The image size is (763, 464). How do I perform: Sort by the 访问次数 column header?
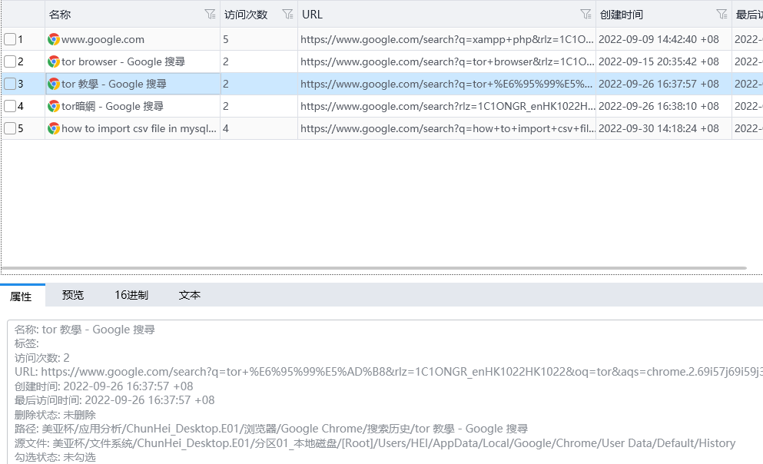246,15
